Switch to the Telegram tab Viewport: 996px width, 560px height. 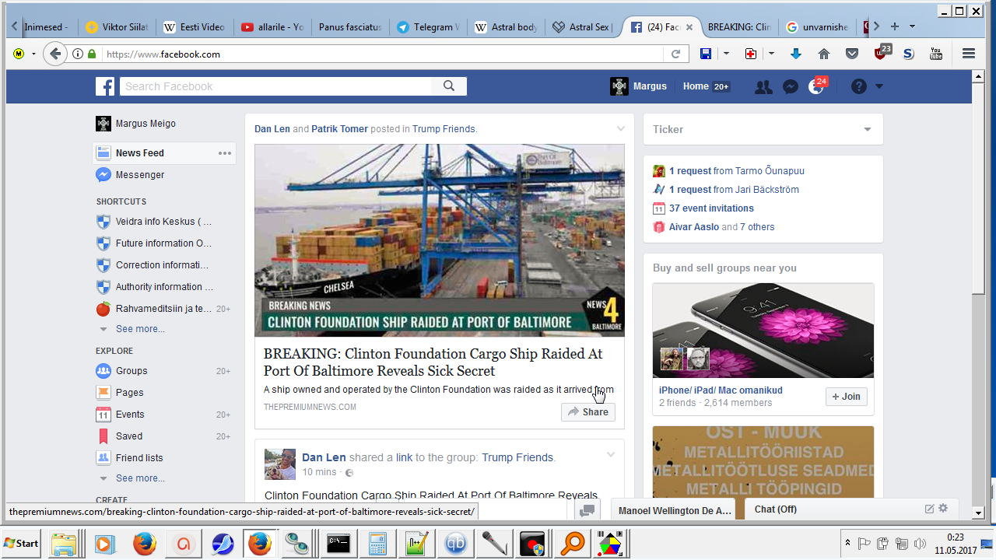(428, 27)
